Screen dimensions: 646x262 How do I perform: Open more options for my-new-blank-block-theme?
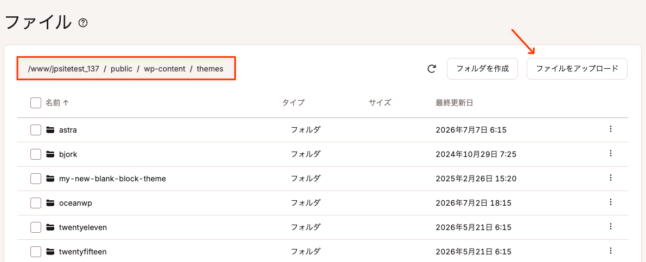(x=611, y=178)
